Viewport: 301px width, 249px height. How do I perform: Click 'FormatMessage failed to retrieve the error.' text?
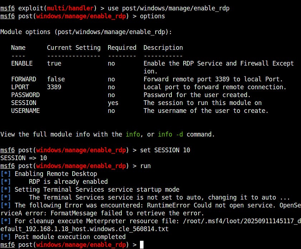tap(127, 213)
